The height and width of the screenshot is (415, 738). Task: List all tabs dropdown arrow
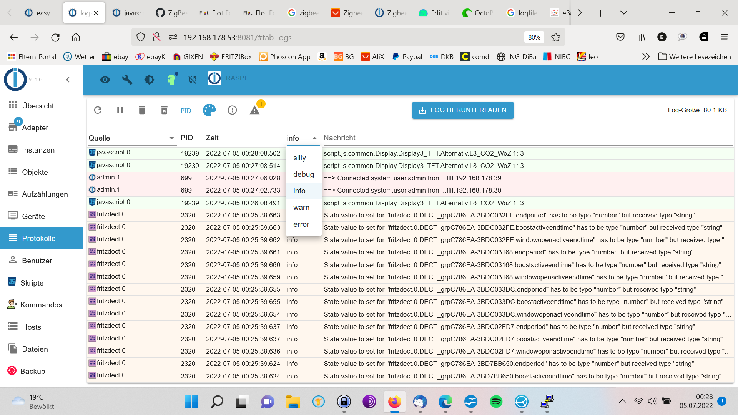point(624,13)
